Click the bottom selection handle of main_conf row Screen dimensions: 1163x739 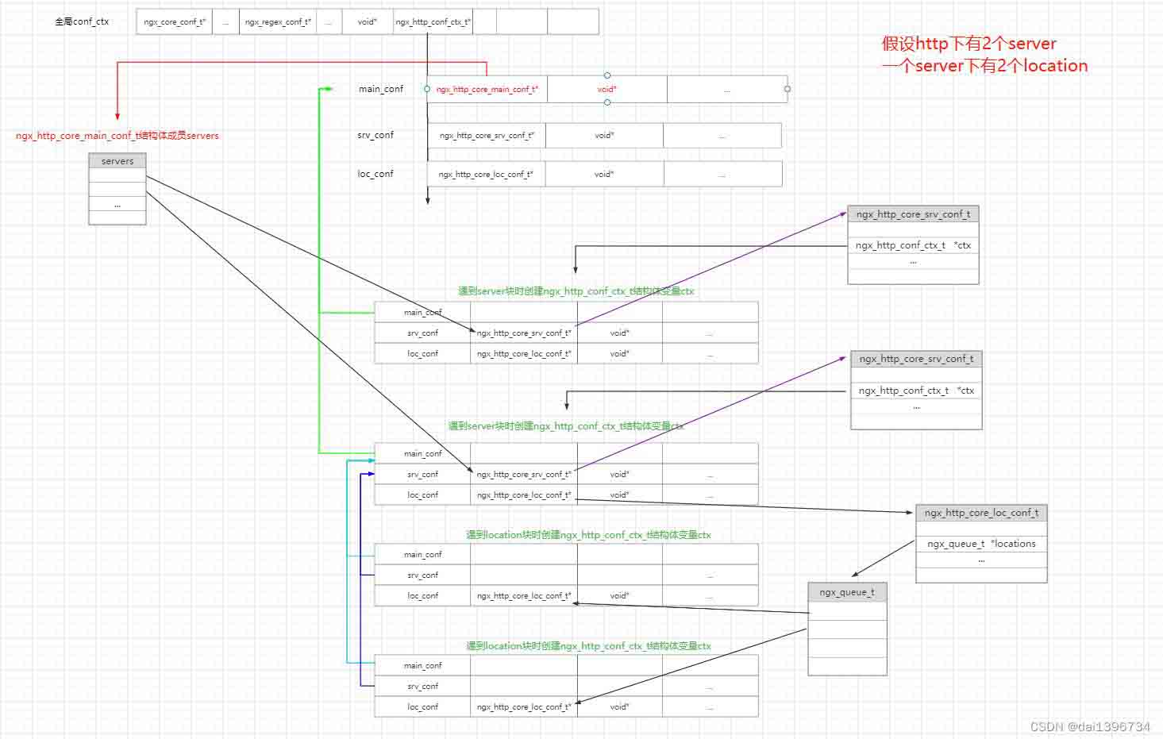coord(607,102)
